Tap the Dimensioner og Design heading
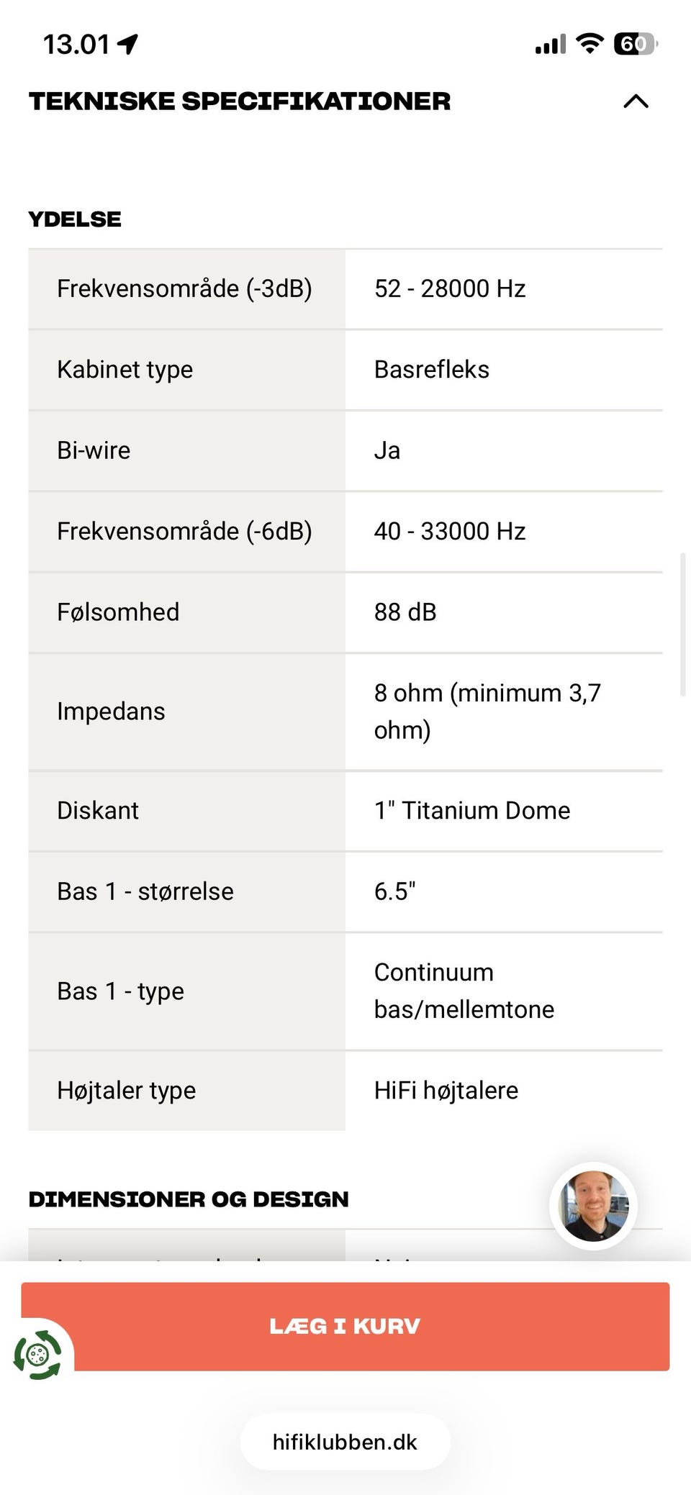 tap(189, 1199)
